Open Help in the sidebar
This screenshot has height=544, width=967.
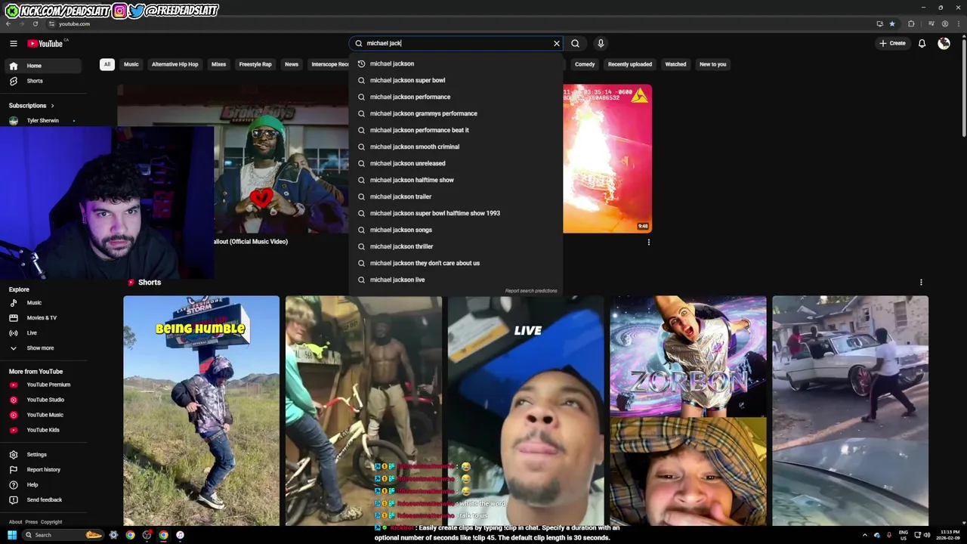pyautogui.click(x=43, y=485)
